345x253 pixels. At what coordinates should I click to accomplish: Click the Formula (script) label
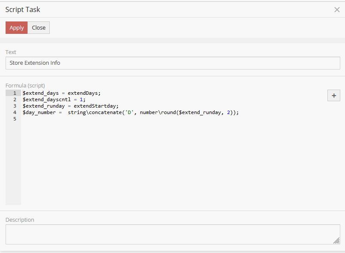[25, 85]
